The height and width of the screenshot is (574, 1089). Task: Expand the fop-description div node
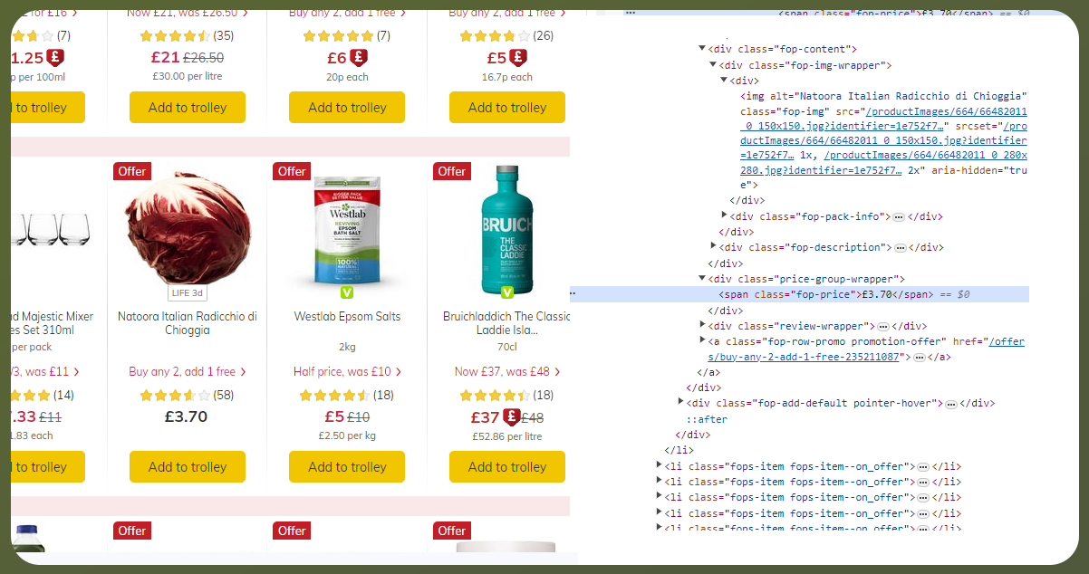[714, 247]
